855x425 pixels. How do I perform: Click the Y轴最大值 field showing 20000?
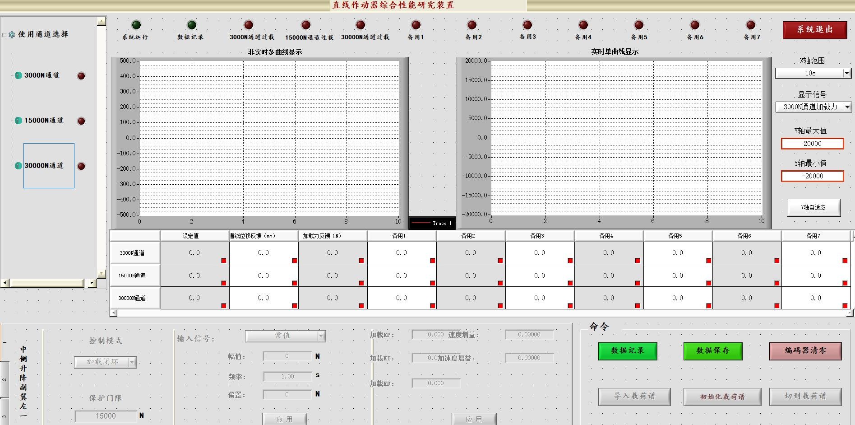(x=812, y=144)
